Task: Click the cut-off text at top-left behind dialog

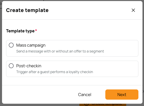Action: pyautogui.click(x=1, y=4)
